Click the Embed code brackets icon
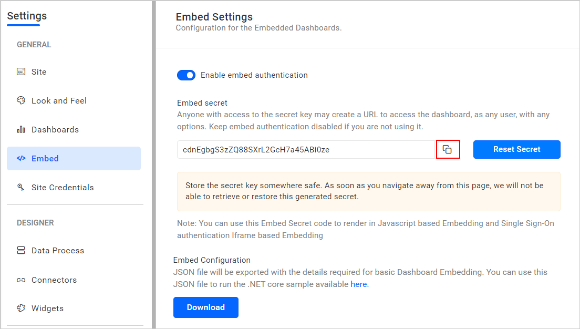 [x=21, y=158]
